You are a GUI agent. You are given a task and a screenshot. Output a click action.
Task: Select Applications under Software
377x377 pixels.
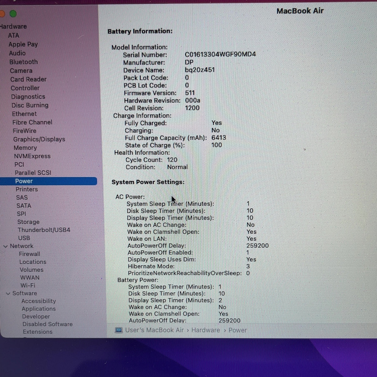pyautogui.click(x=39, y=309)
